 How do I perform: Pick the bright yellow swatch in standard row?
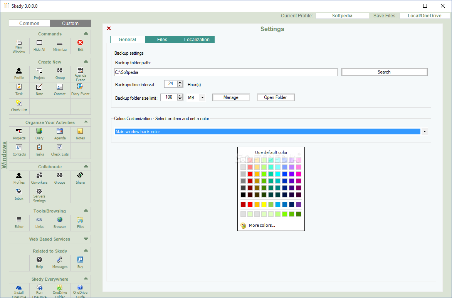coord(264,204)
